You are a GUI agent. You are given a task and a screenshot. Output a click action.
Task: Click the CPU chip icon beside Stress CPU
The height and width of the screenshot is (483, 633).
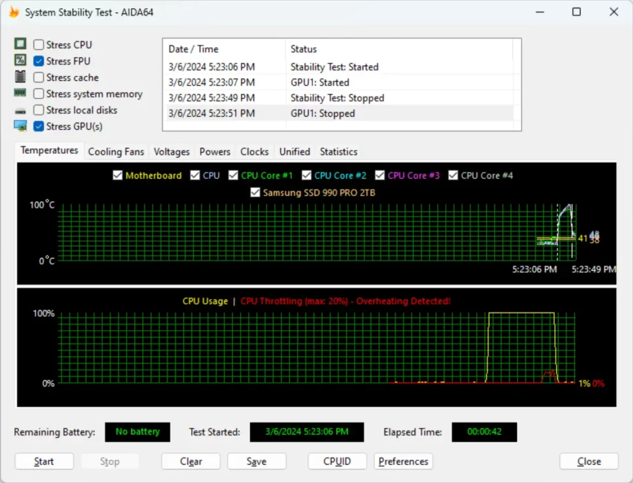(x=19, y=44)
